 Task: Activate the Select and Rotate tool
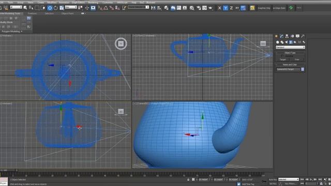pos(56,8)
